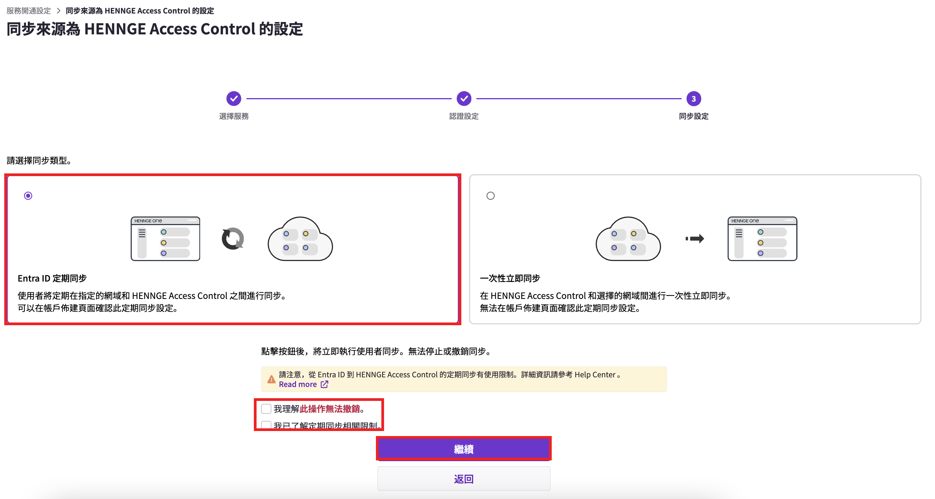The width and height of the screenshot is (935, 499).
Task: Click the breadcrumb chevron separator
Action: (58, 11)
